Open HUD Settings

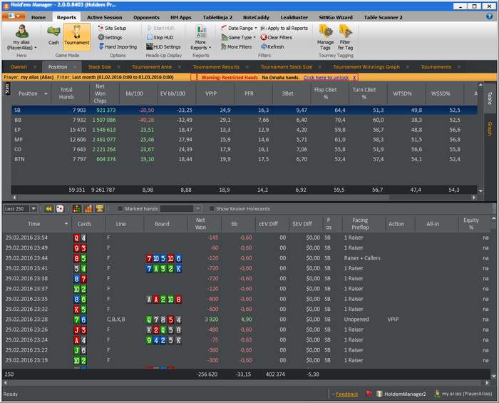[x=163, y=47]
